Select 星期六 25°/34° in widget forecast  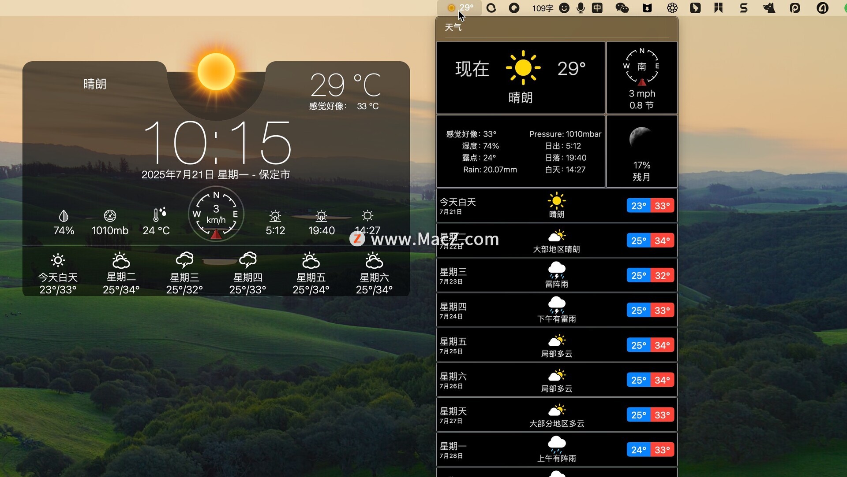[374, 274]
